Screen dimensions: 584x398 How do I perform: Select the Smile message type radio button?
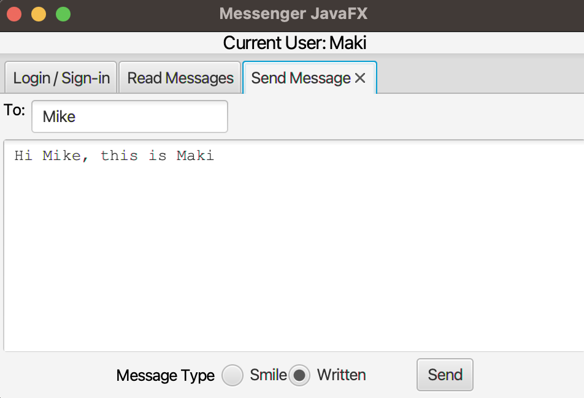232,375
